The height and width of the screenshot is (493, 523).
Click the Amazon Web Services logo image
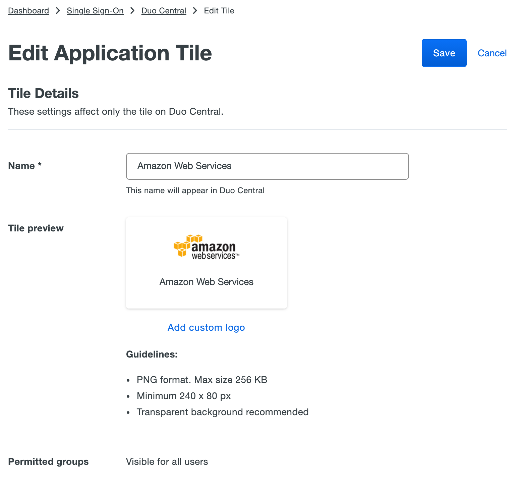207,246
